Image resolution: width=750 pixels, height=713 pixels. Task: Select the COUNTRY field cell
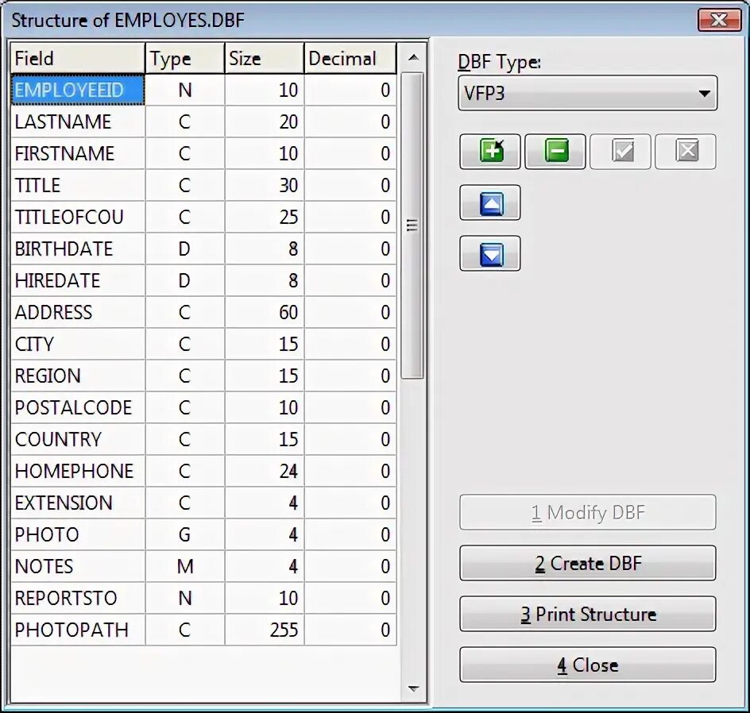coord(78,439)
